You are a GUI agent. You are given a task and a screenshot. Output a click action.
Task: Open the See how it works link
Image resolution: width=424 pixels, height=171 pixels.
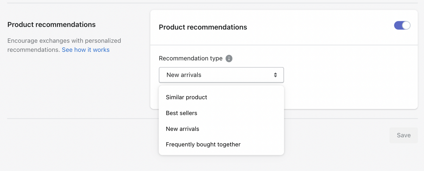pos(86,50)
